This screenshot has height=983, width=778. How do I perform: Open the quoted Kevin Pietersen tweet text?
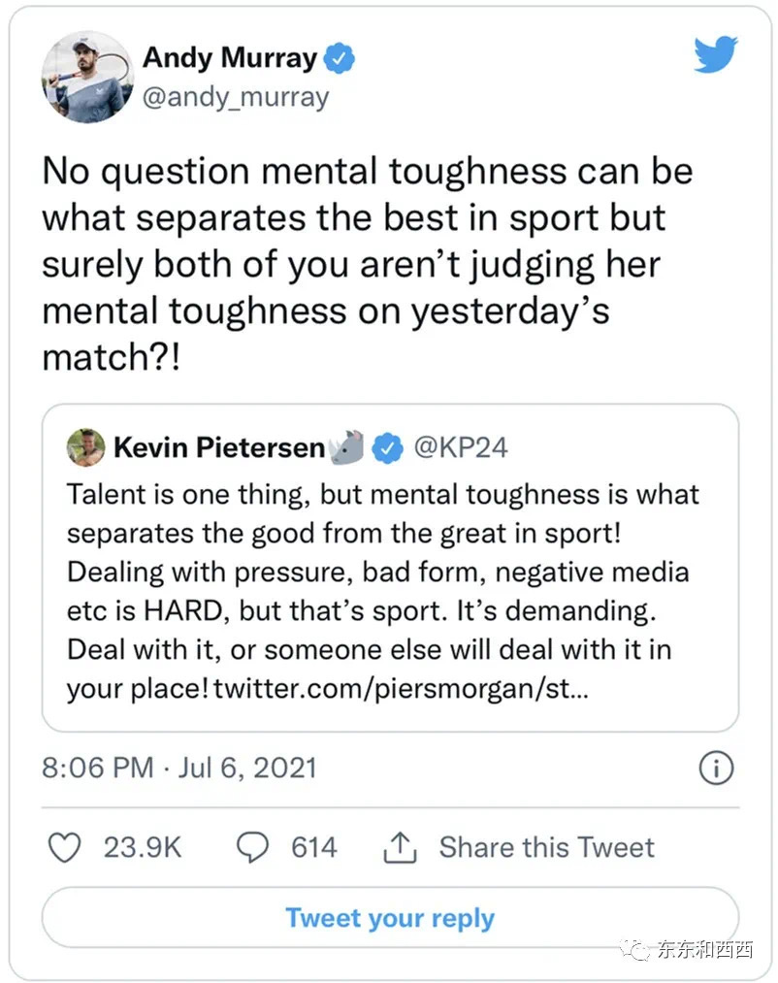[383, 573]
